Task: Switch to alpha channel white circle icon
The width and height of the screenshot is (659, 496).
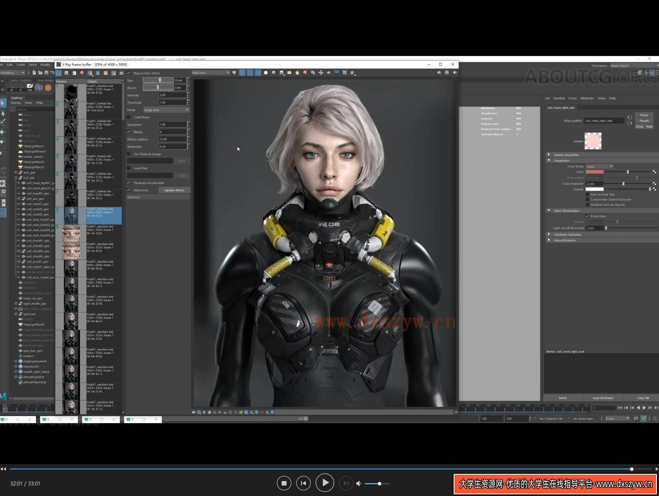Action: pos(266,73)
